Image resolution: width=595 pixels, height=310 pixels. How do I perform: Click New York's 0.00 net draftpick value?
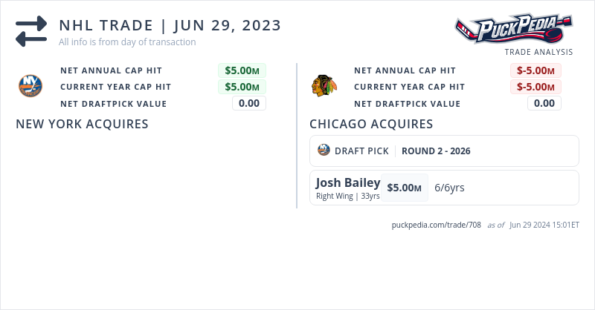[248, 103]
